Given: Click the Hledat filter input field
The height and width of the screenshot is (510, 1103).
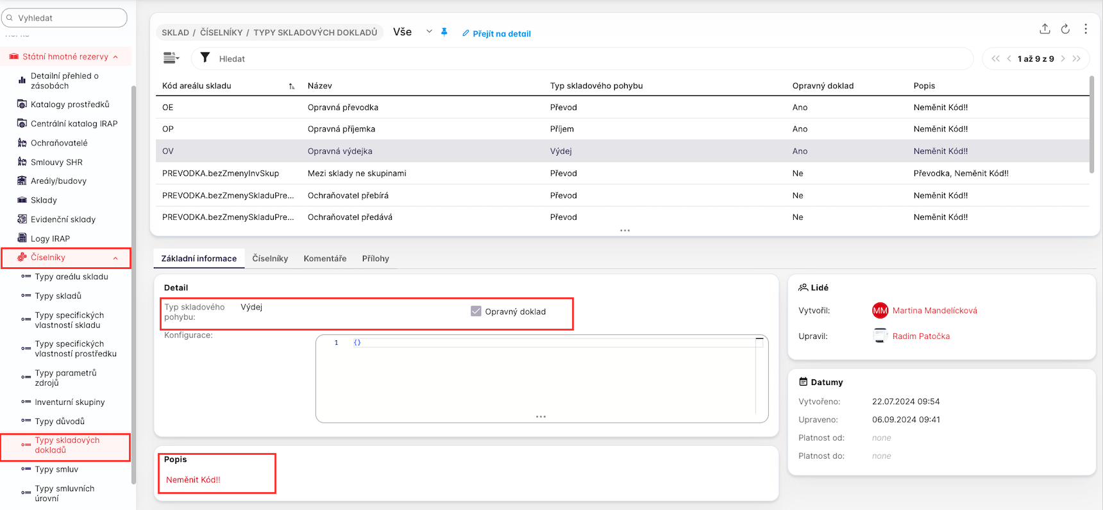Looking at the screenshot, I should point(577,59).
